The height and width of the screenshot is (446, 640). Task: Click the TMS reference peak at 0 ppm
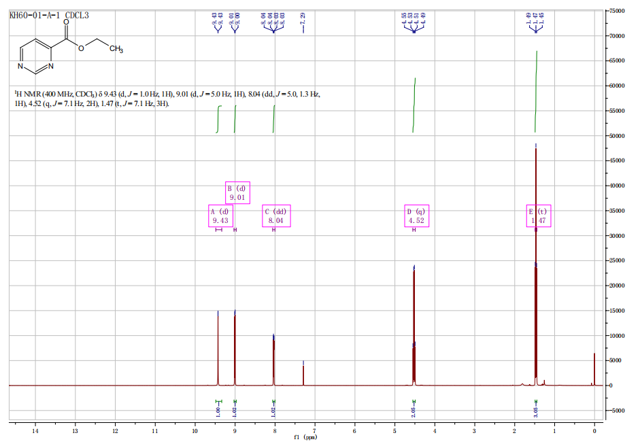(594, 371)
